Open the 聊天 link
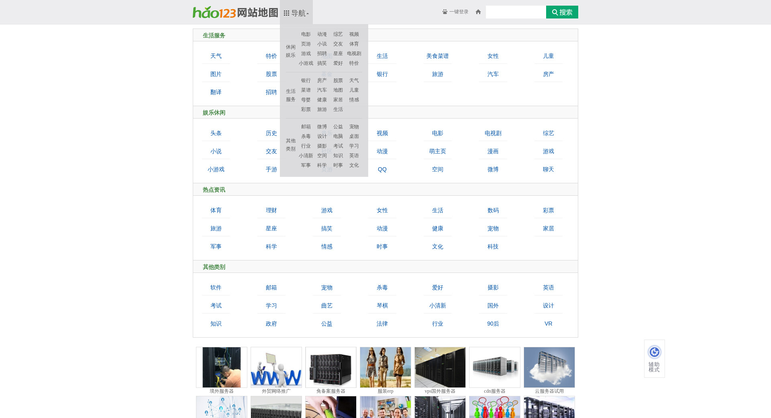Screen dimensions: 771x418 [549, 169]
